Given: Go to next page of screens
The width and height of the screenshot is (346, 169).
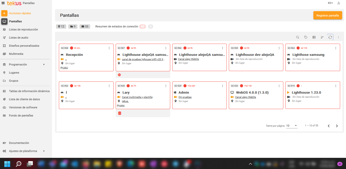Looking at the screenshot, I should (x=337, y=126).
